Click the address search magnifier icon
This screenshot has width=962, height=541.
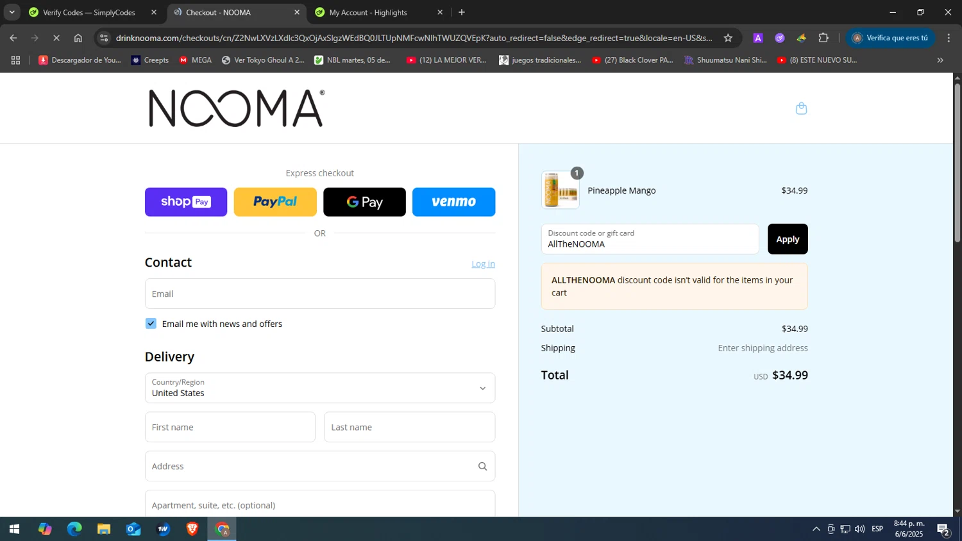pyautogui.click(x=482, y=466)
